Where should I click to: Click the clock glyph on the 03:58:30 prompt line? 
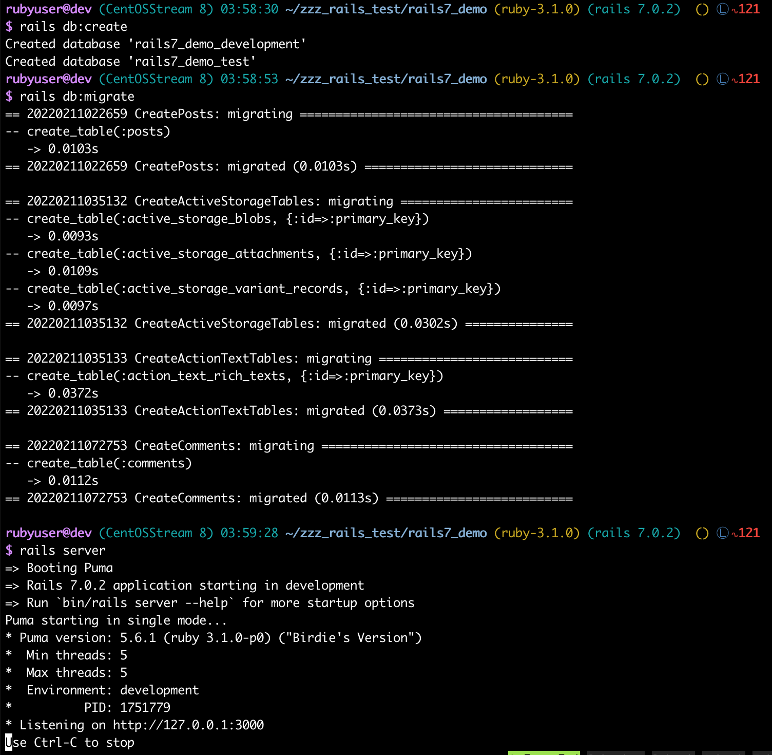pyautogui.click(x=722, y=9)
